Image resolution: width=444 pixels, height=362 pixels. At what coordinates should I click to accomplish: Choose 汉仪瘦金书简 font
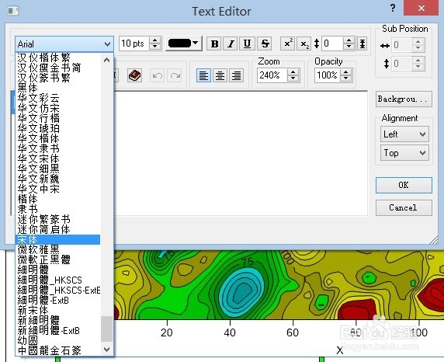[57, 68]
